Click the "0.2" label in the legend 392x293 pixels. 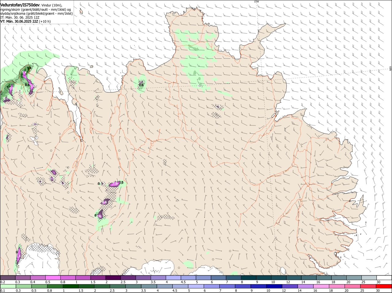[2, 282]
